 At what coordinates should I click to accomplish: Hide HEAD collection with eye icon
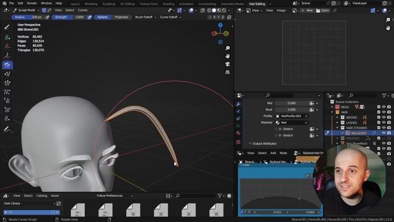coord(384,107)
